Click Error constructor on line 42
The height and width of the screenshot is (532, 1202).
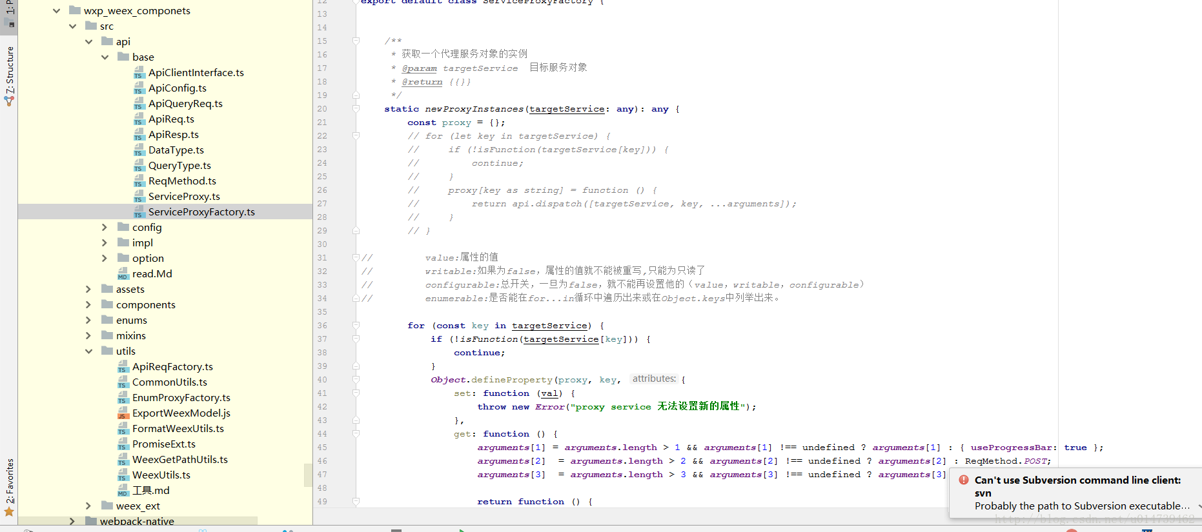(x=549, y=407)
